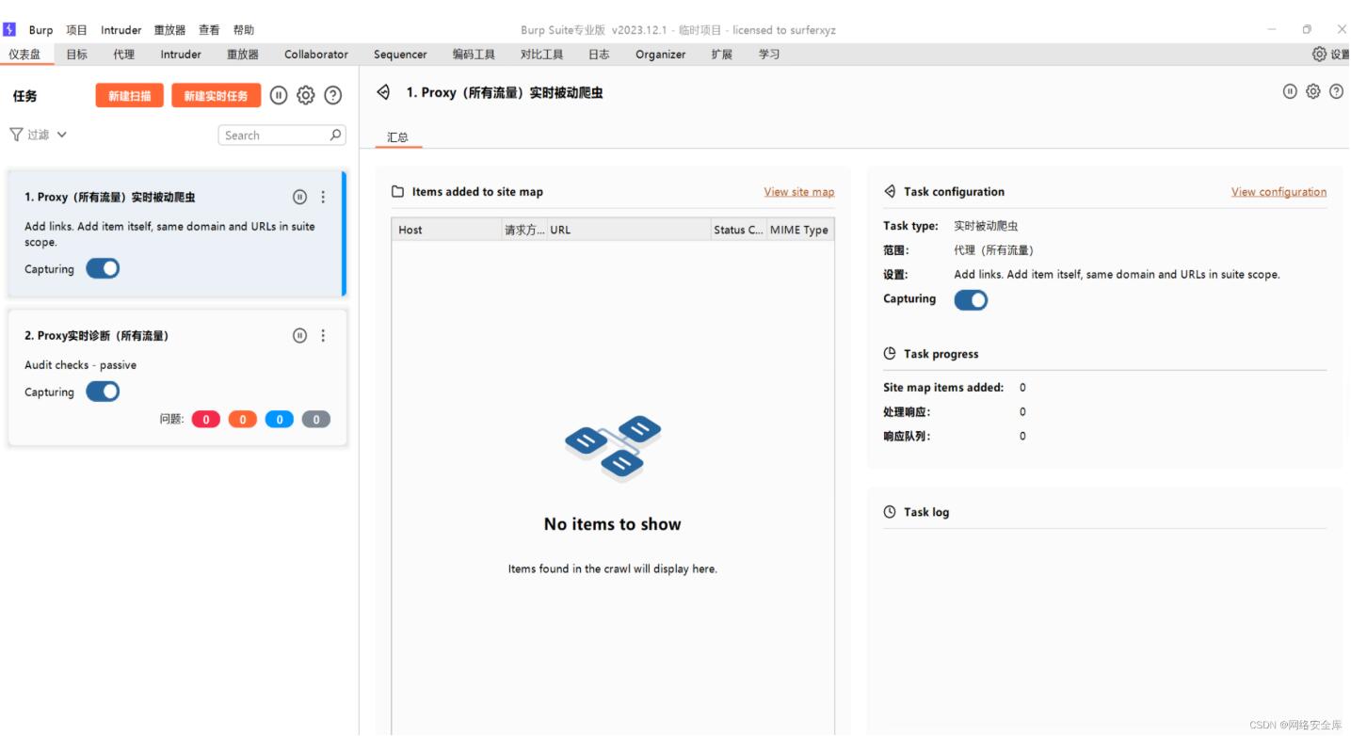Sort by the 请求方 column header

(523, 230)
